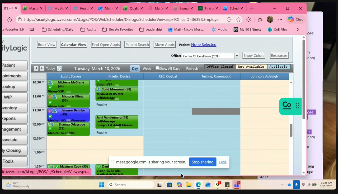The height and width of the screenshot is (194, 338).
Task: Toggle Show All Days checkbox
Action: click(x=157, y=68)
